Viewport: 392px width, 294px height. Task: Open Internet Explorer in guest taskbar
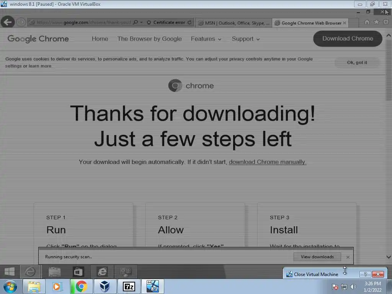click(30, 271)
